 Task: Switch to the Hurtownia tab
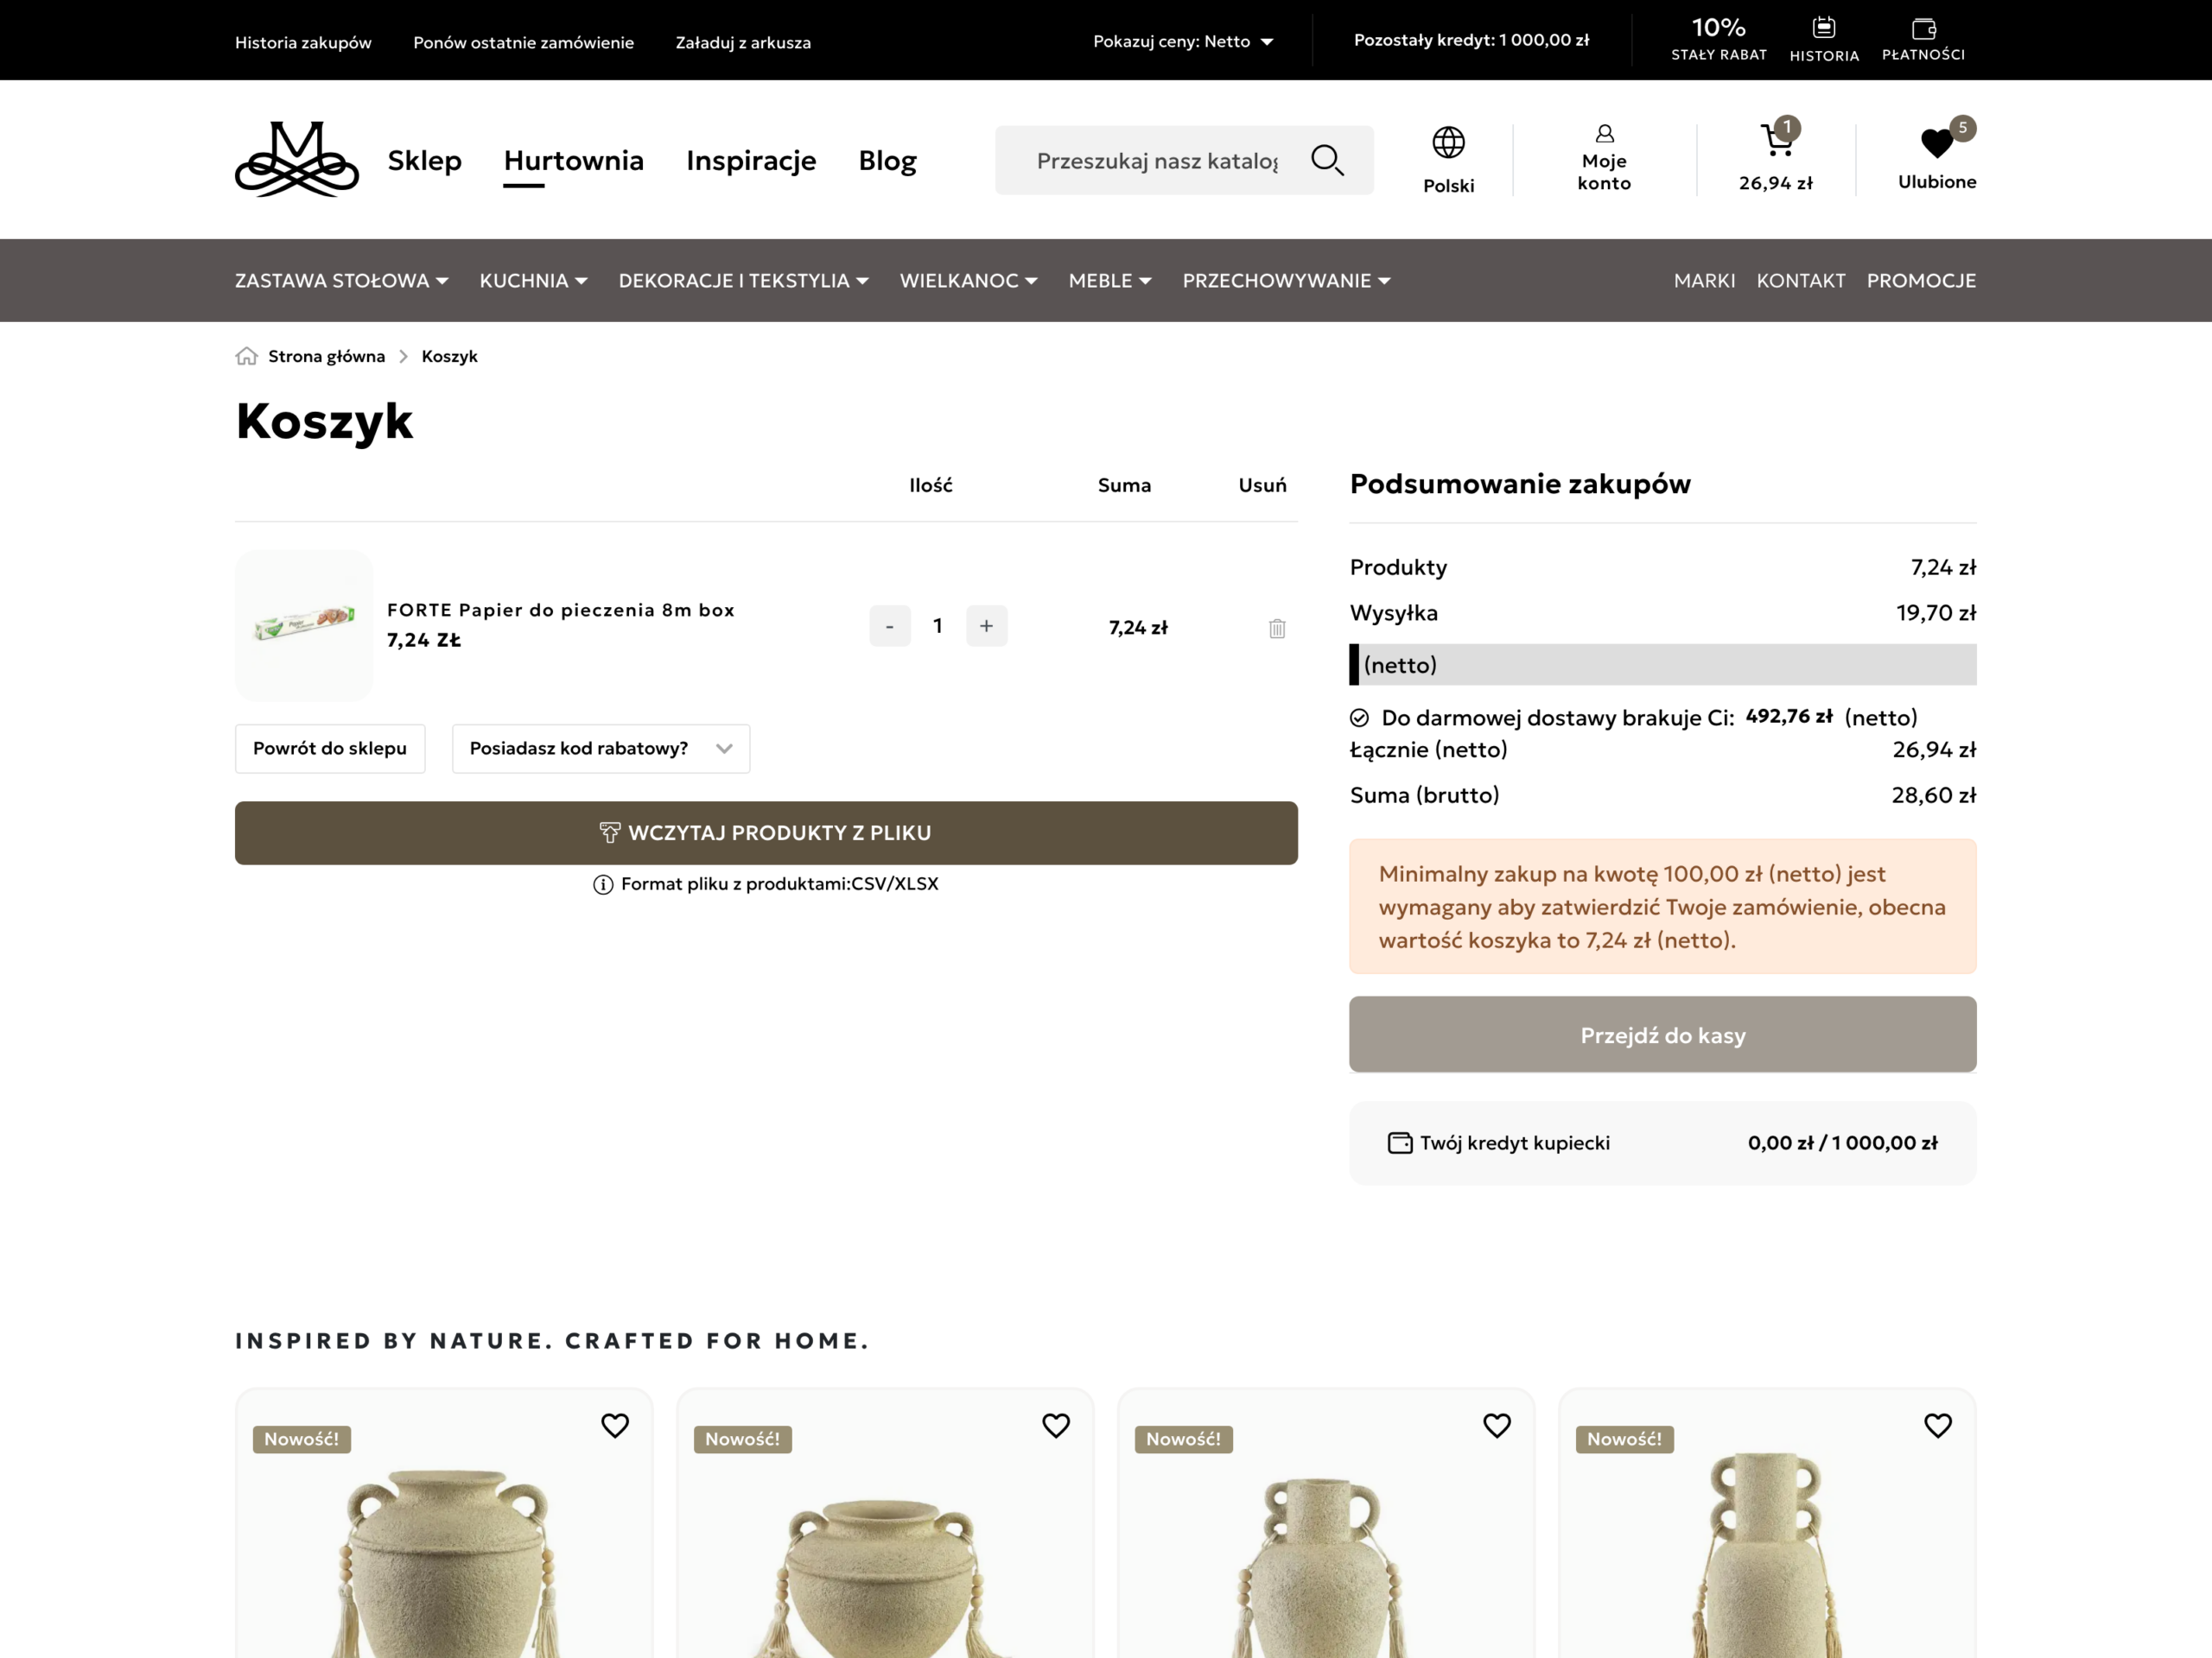574,160
